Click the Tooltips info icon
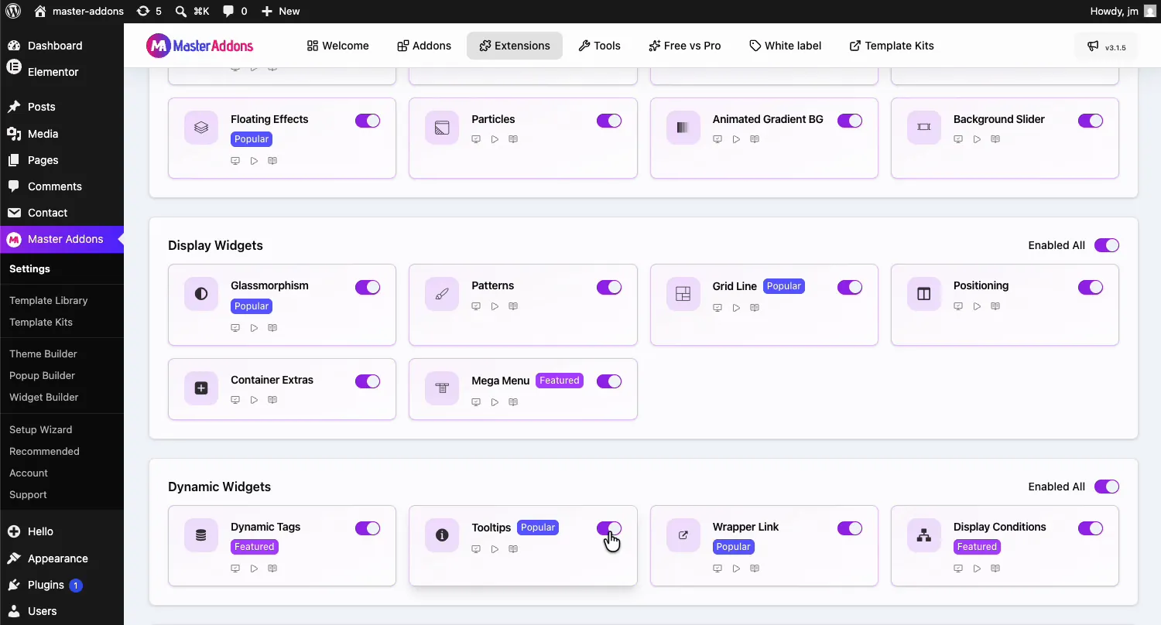 442,535
